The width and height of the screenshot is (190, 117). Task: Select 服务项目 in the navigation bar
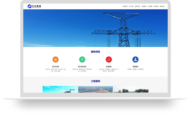138,6
